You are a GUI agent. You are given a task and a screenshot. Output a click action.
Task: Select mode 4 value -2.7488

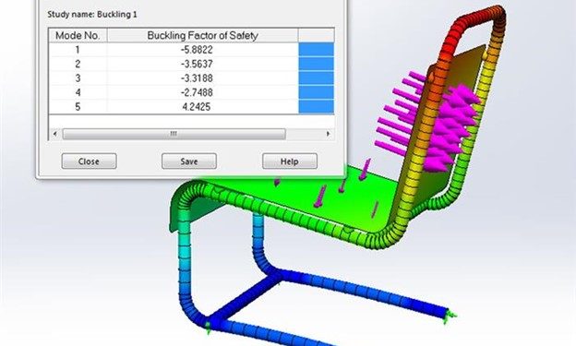tap(197, 92)
